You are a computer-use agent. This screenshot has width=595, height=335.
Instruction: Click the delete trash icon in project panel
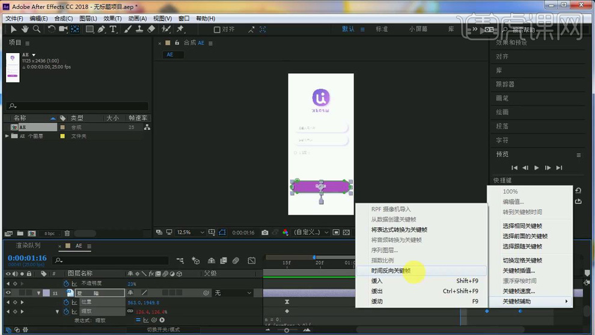[x=67, y=233]
